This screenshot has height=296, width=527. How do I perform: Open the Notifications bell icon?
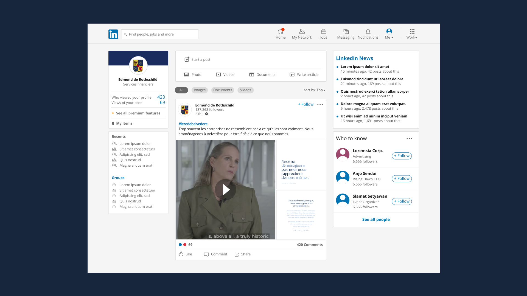tap(368, 31)
